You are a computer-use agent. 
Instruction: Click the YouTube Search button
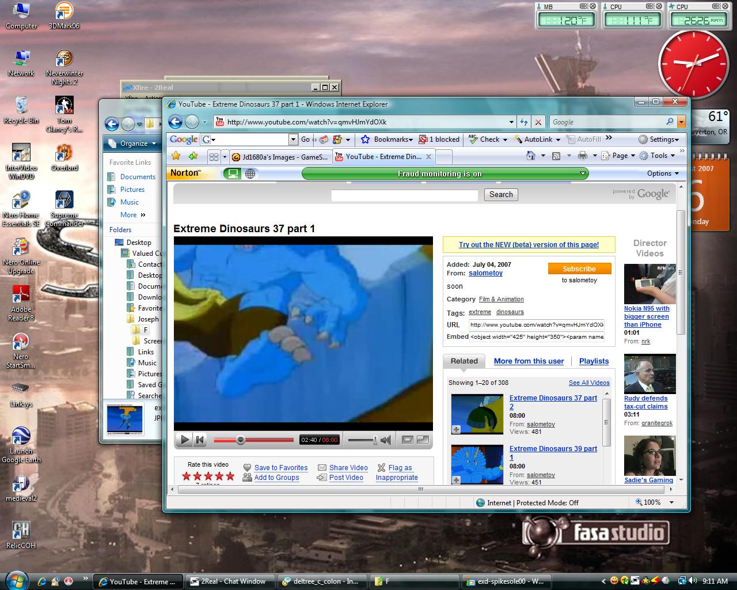(x=501, y=195)
